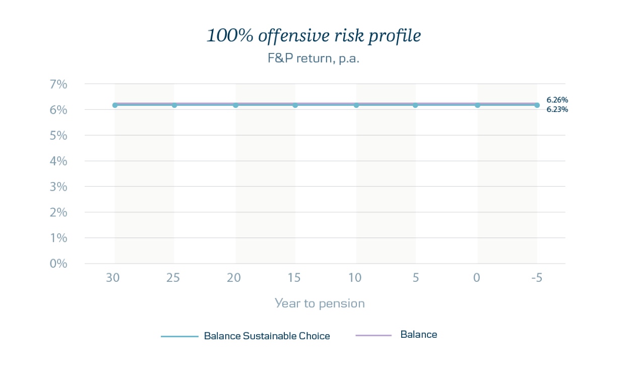Click the data point at year 0
This screenshot has width=627, height=366.
coord(477,105)
